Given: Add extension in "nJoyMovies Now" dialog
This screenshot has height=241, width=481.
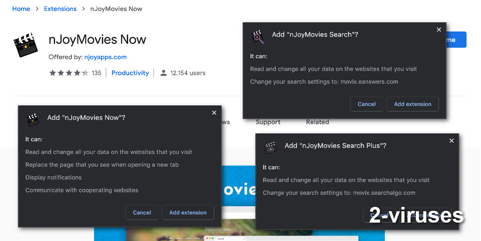Looking at the screenshot, I should [188, 213].
